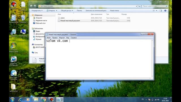Click the Explorer folder taskbar icon
The image size is (181, 102).
click(x=36, y=99)
